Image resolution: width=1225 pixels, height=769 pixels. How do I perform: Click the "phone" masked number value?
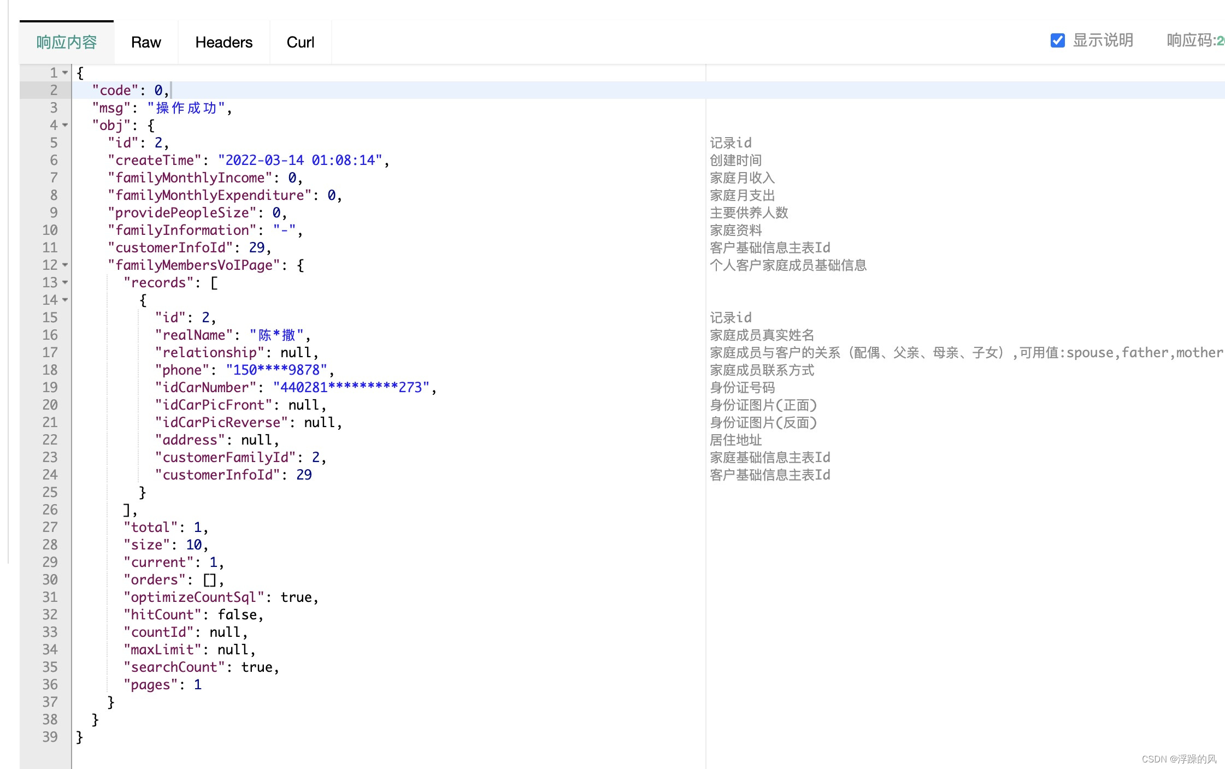click(x=276, y=370)
